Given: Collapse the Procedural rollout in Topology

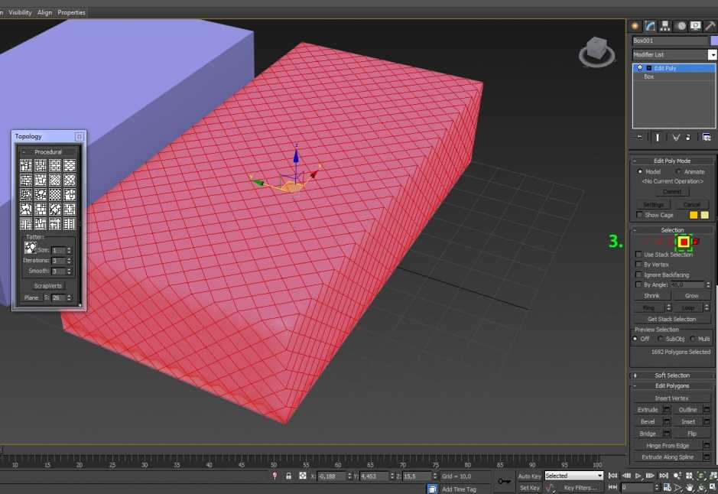Looking at the screenshot, I should click(x=47, y=151).
